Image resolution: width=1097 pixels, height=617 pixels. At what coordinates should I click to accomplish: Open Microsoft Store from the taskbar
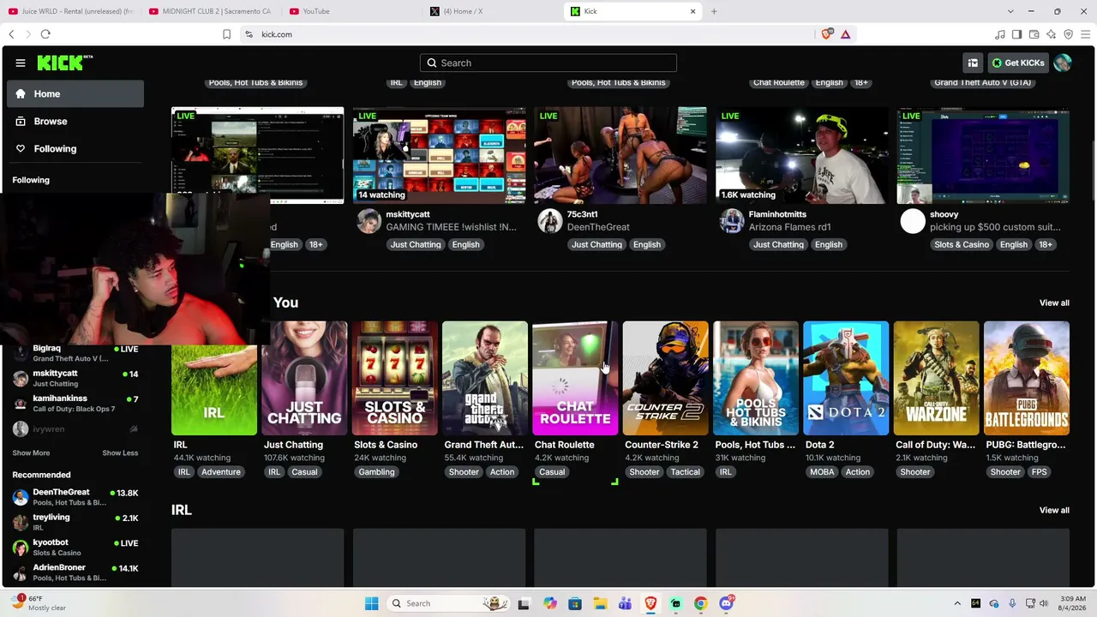click(x=575, y=603)
